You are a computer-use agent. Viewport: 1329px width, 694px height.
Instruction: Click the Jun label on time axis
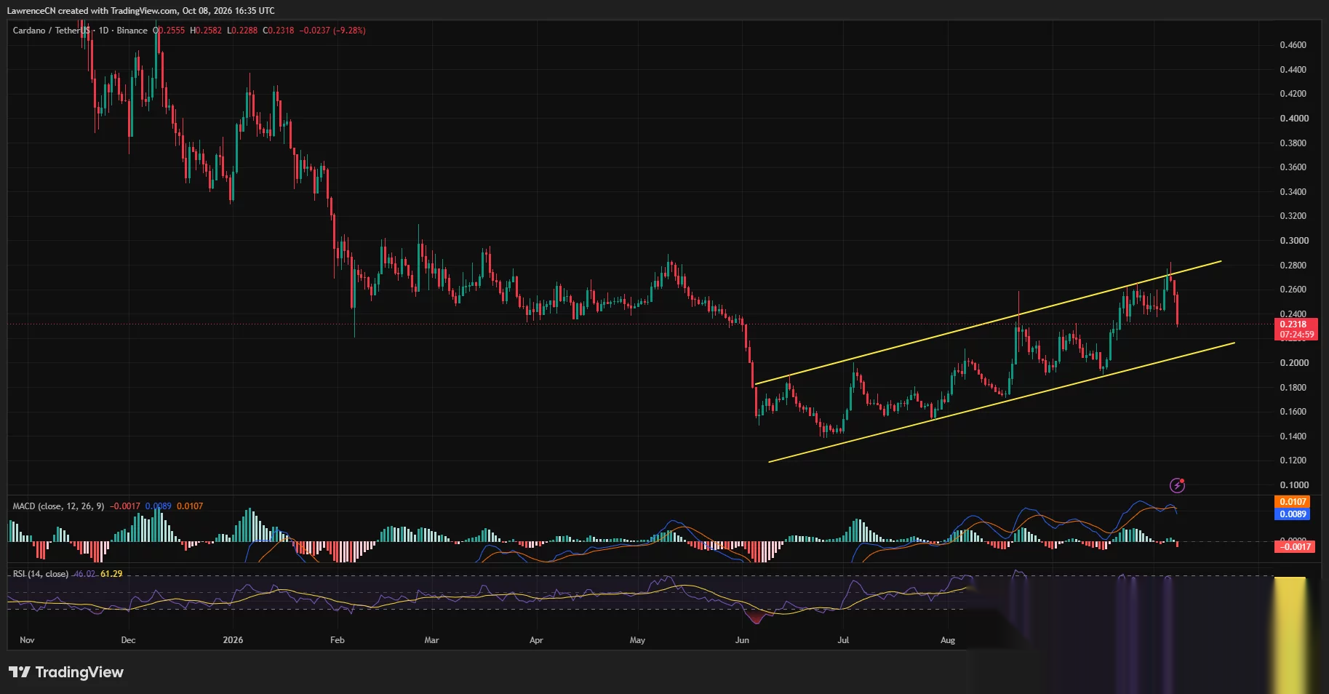coord(742,640)
